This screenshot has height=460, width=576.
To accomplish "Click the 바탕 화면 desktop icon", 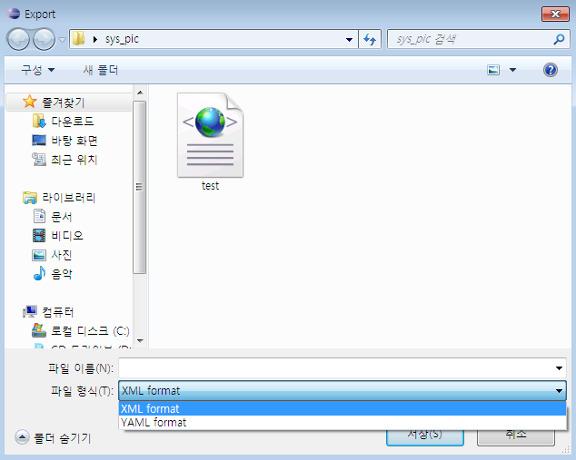I will [39, 141].
